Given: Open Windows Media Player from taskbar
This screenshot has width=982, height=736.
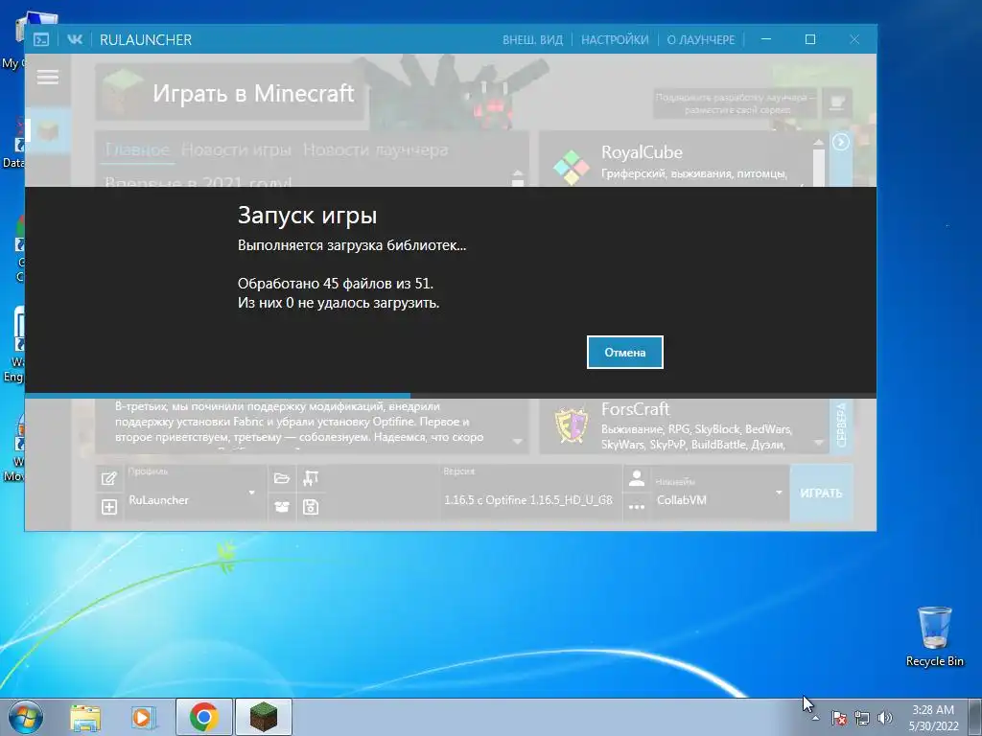Looking at the screenshot, I should tap(144, 717).
